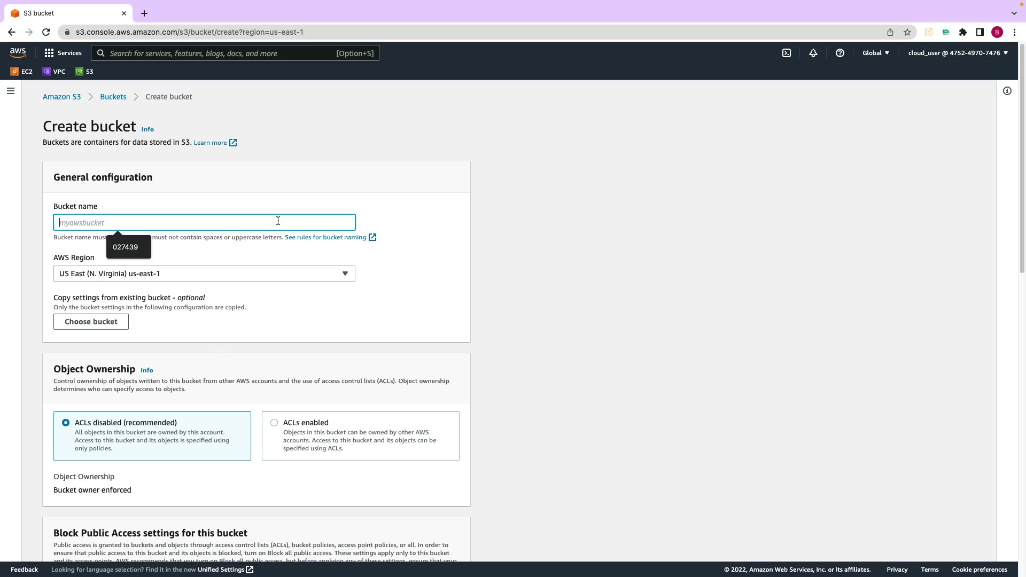This screenshot has width=1026, height=577.
Task: Open the S3 shortcut in favorites bar
Action: click(84, 72)
